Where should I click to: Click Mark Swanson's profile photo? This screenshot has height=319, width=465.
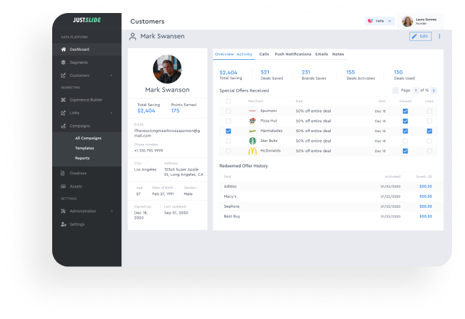pos(167,69)
